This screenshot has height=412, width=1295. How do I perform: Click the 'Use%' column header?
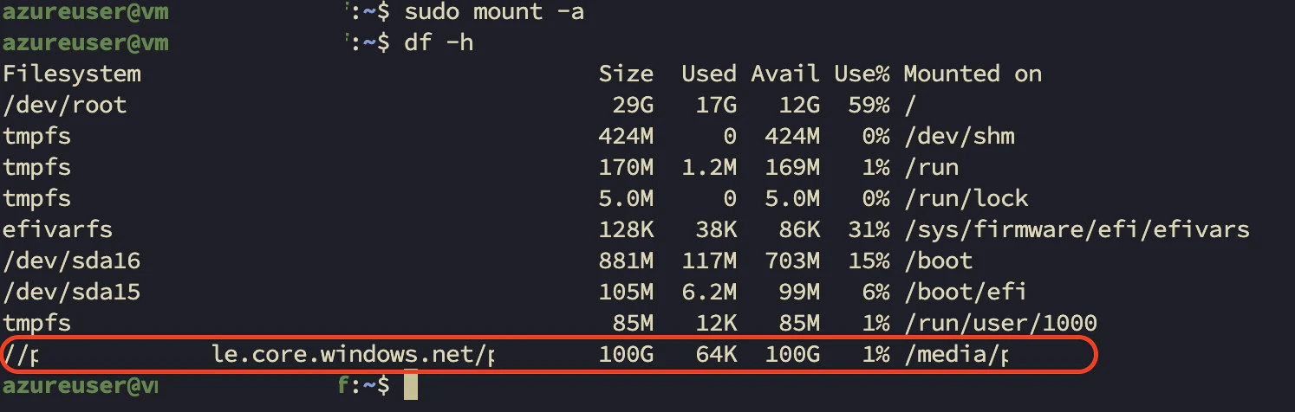862,74
